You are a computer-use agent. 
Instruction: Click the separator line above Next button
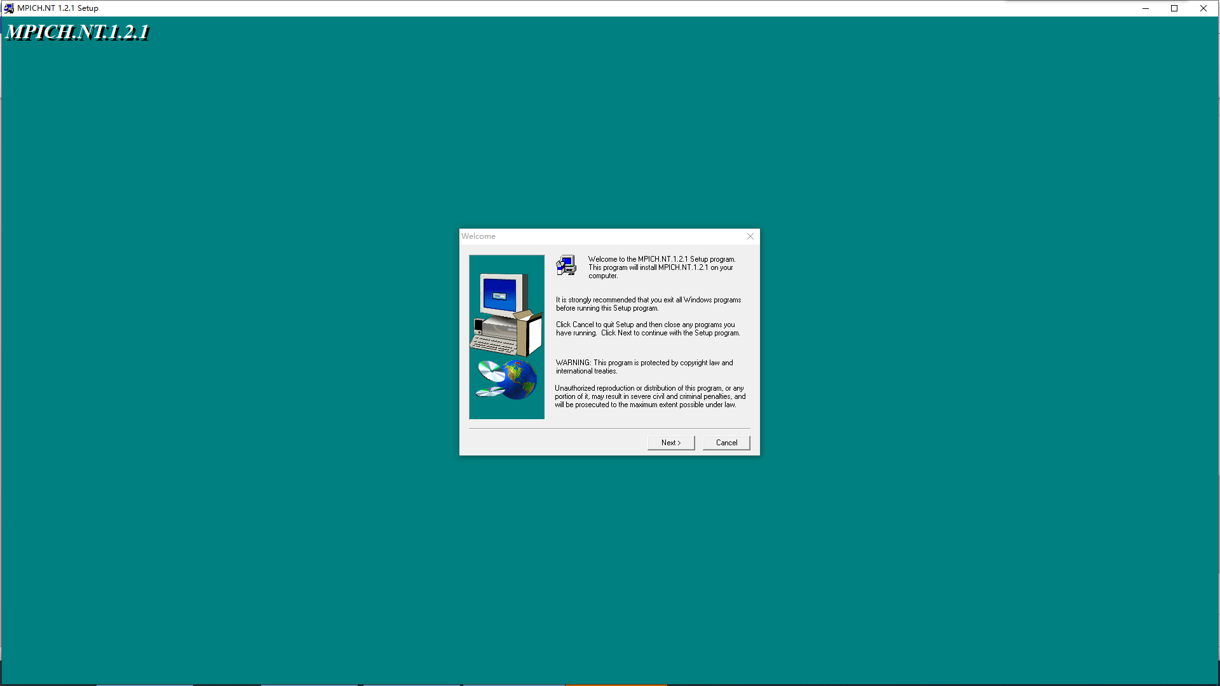point(609,427)
